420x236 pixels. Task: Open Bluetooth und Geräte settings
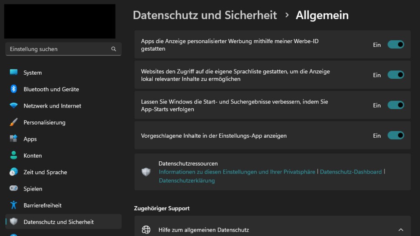pyautogui.click(x=63, y=89)
